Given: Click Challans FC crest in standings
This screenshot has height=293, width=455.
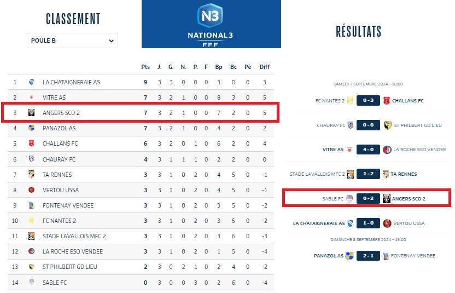Looking at the screenshot, I should pos(32,143).
